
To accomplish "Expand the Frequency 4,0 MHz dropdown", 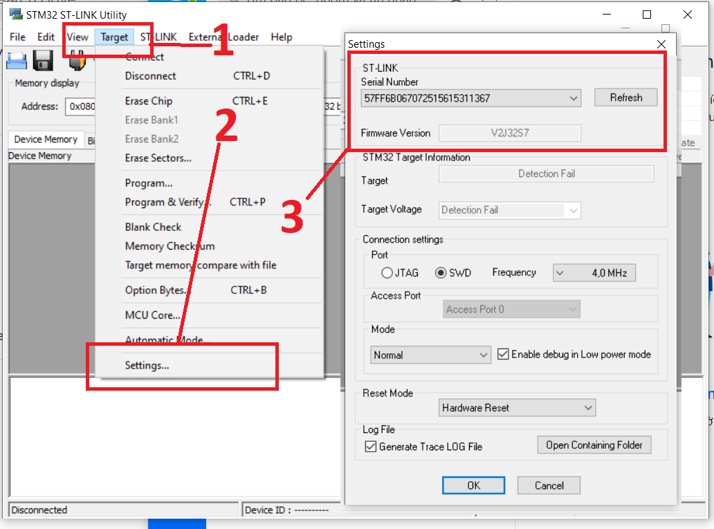I will pos(594,273).
